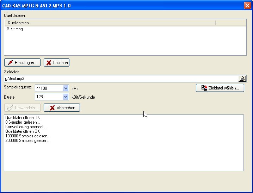Viewport: 253px width, 193px height.
Task: Click inside the 128 bitrate value box
Action: click(x=49, y=97)
